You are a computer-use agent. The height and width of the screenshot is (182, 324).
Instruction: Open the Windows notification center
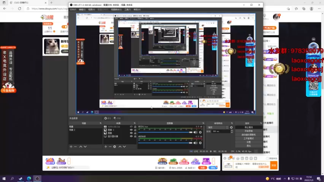coord(319,178)
